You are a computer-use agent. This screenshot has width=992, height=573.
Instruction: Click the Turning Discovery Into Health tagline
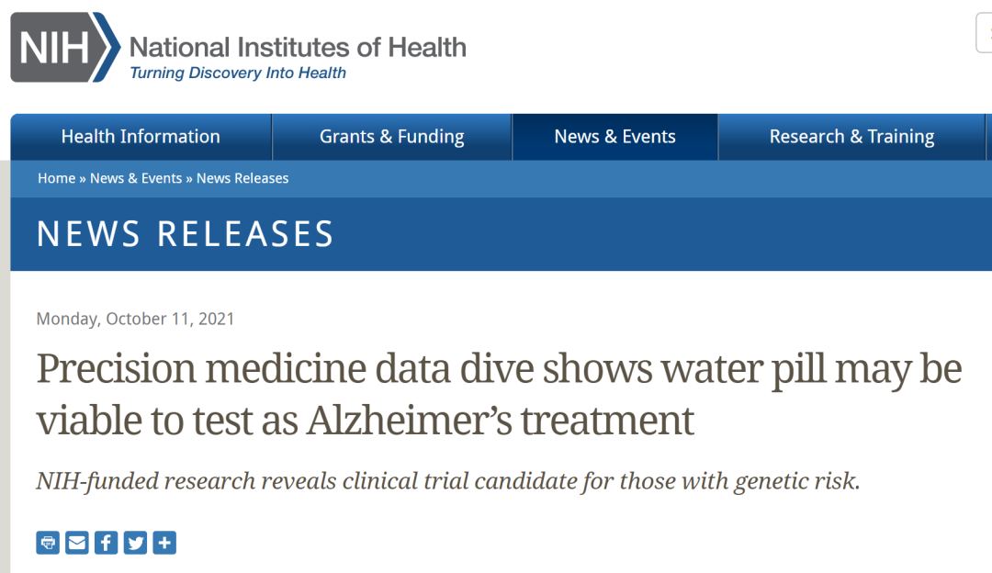click(238, 73)
